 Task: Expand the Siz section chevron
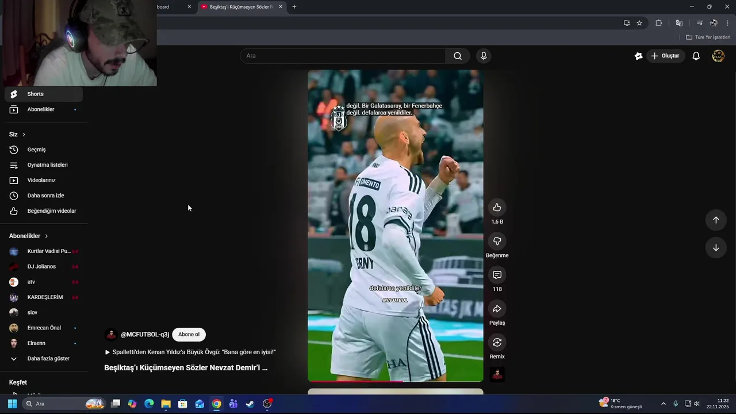pyautogui.click(x=24, y=135)
